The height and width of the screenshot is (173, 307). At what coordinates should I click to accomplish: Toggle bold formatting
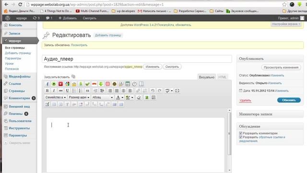47,91
